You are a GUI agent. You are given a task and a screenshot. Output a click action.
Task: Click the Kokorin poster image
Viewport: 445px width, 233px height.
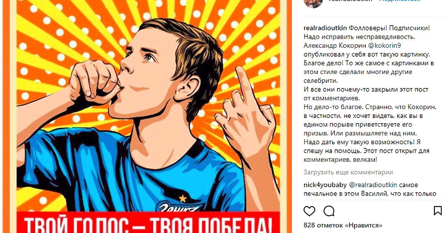coord(148,116)
